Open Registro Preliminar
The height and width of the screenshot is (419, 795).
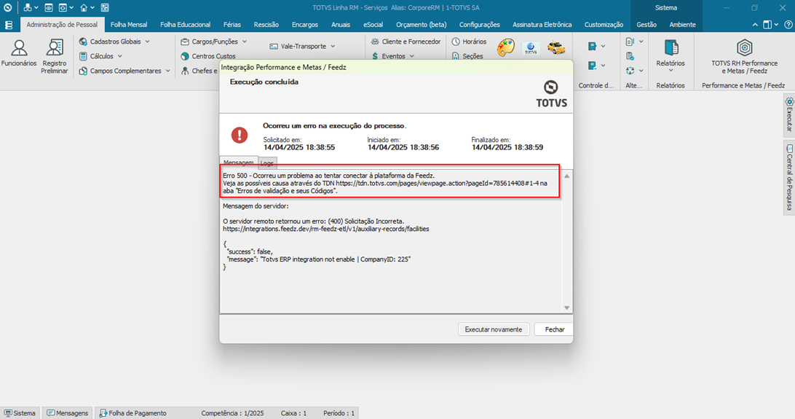click(55, 56)
